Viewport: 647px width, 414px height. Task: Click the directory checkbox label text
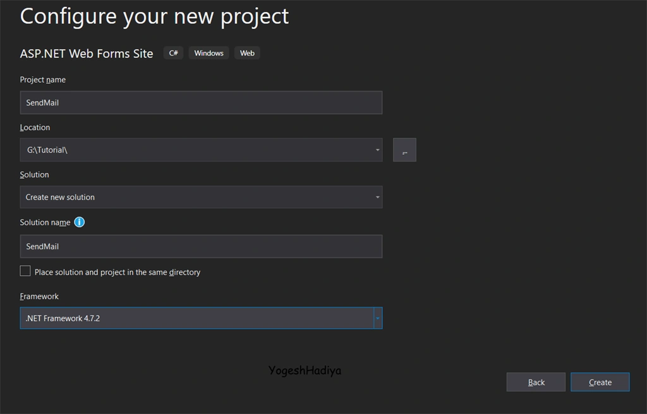click(118, 272)
